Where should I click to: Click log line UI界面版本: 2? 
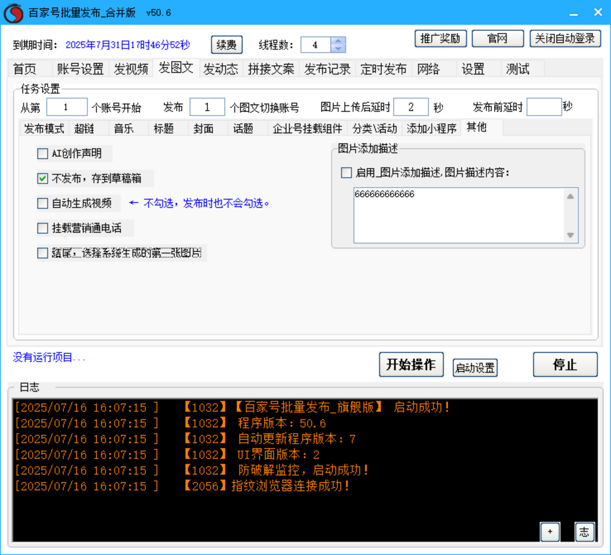[278, 455]
